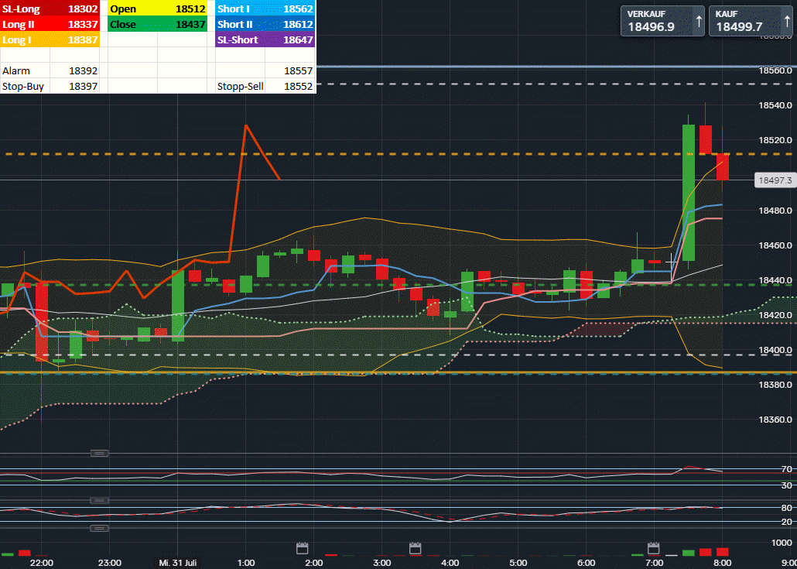Click the calendar event icon near 7:00
797x569 pixels.
click(x=653, y=548)
